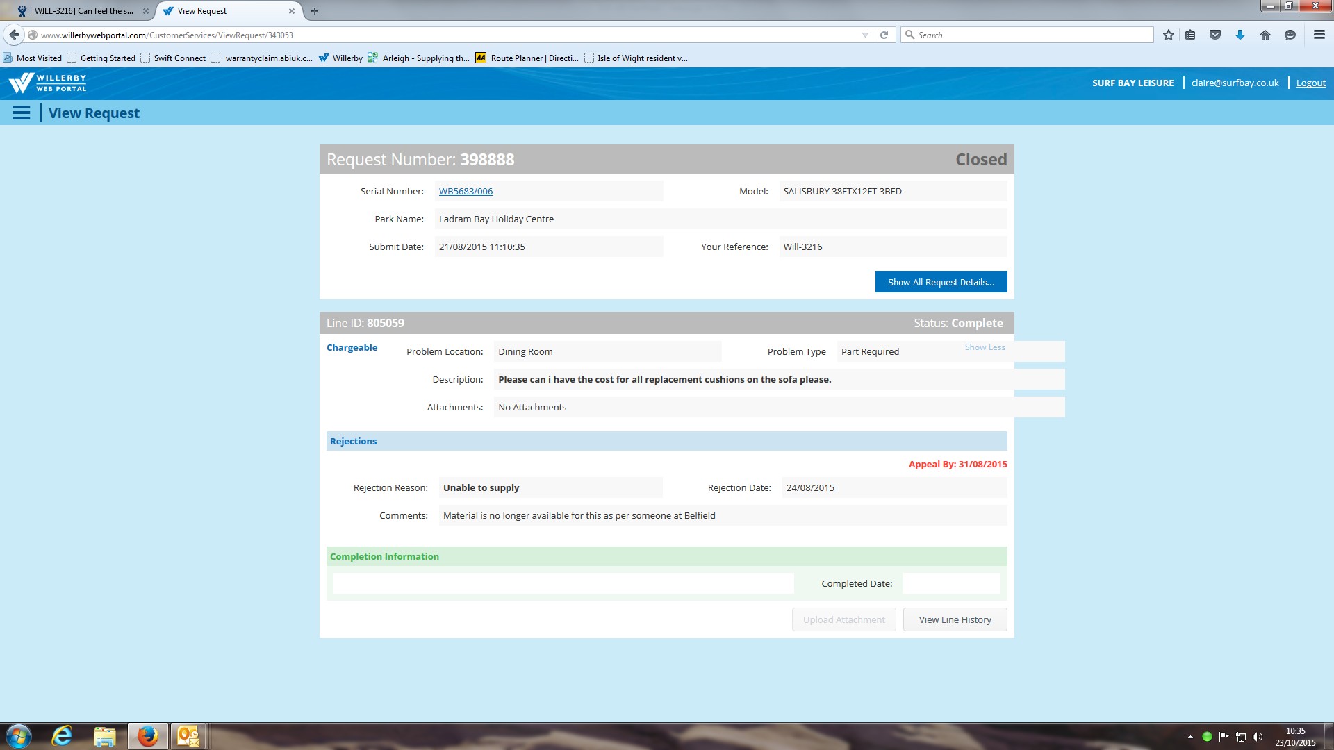
Task: Open a new browser tab
Action: point(315,11)
